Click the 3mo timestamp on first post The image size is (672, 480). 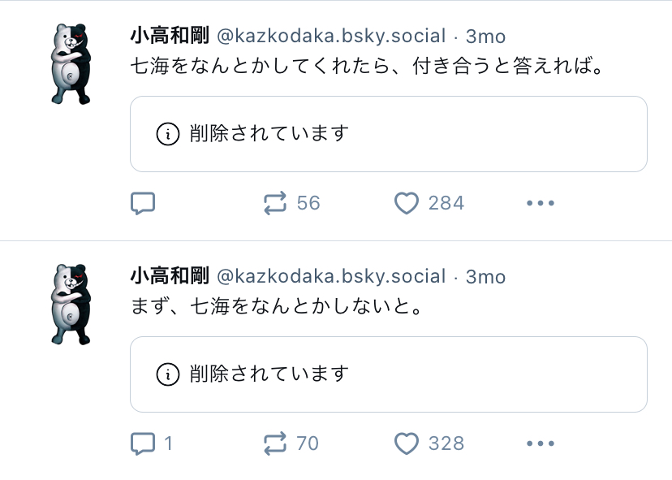485,36
